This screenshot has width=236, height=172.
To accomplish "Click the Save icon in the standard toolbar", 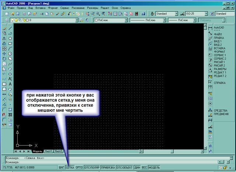I will tap(18, 14).
